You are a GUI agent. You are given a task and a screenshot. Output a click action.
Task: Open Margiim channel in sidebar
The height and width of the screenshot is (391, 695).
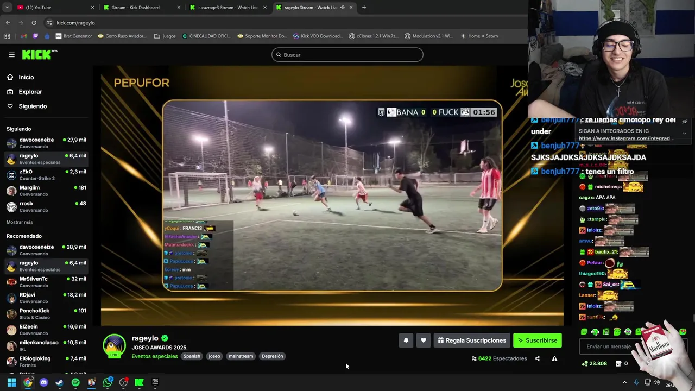(x=46, y=191)
